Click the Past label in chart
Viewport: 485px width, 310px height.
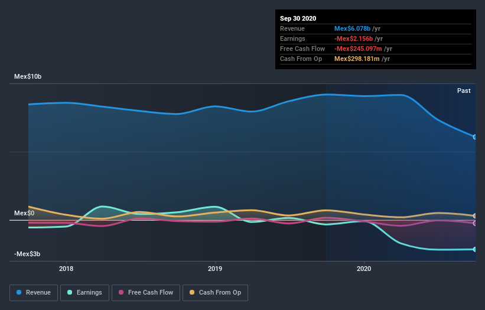click(x=464, y=91)
